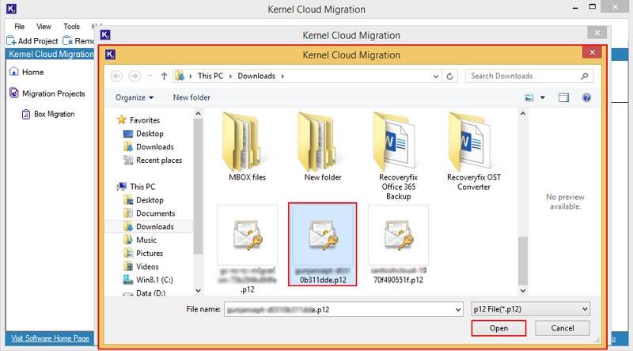The height and width of the screenshot is (351, 633).
Task: Select Music folder in navigation pane
Action: (x=140, y=240)
